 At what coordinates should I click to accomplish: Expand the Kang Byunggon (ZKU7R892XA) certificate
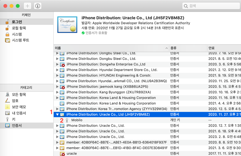57,92
